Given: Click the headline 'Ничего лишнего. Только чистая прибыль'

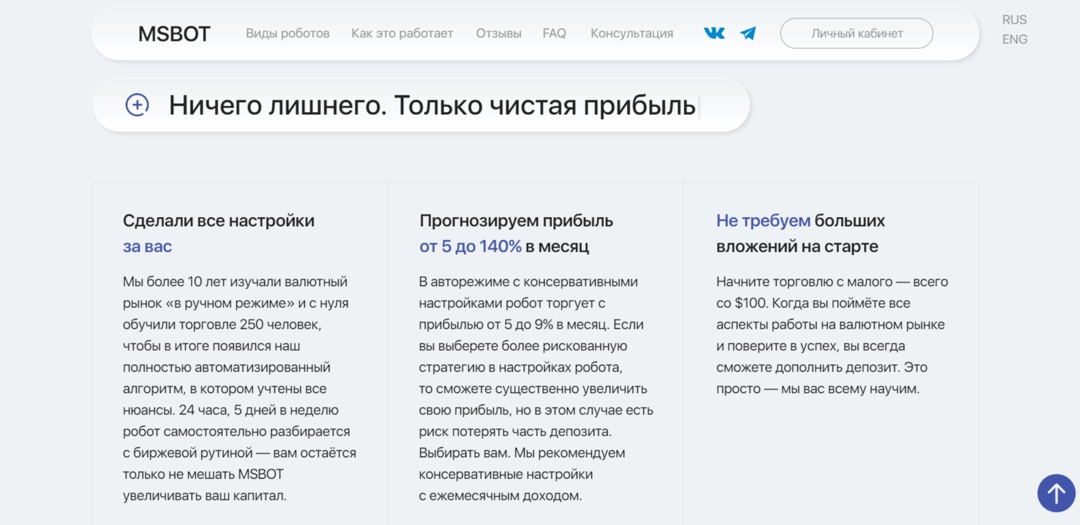Looking at the screenshot, I should pyautogui.click(x=432, y=106).
